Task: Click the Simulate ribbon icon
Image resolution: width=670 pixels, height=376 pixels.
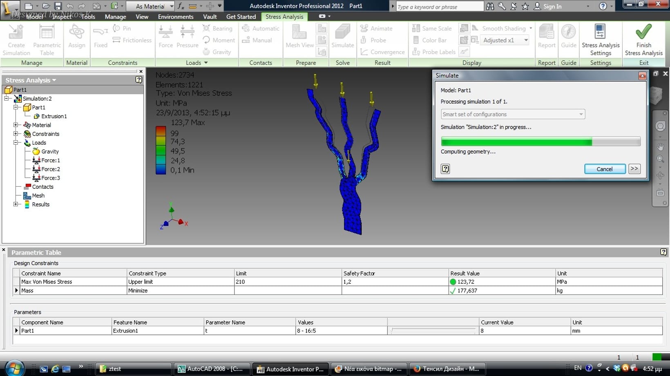Action: [x=342, y=33]
